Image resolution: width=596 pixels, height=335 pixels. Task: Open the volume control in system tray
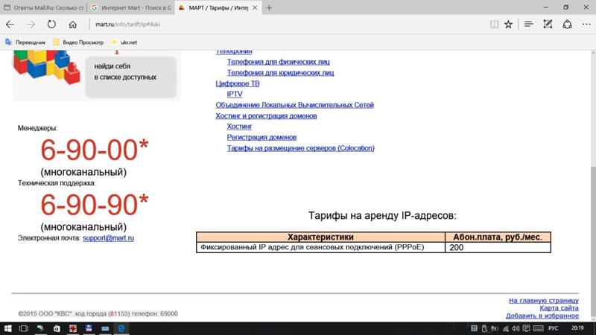pos(516,328)
